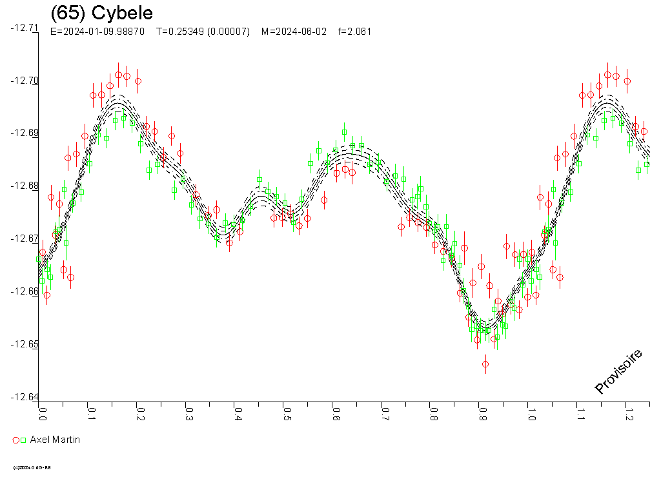Select the 1.0 x-axis phase label

click(529, 412)
